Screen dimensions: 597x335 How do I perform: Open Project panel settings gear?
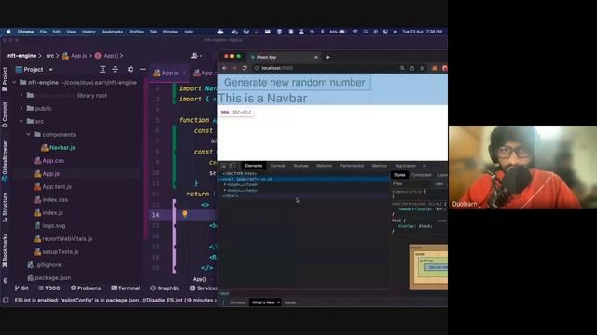tap(131, 69)
